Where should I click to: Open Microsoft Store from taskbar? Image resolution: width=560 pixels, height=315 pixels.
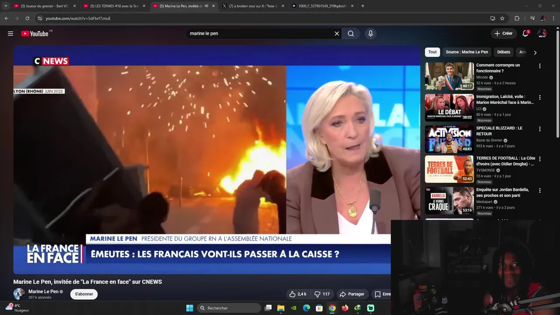pos(319,308)
